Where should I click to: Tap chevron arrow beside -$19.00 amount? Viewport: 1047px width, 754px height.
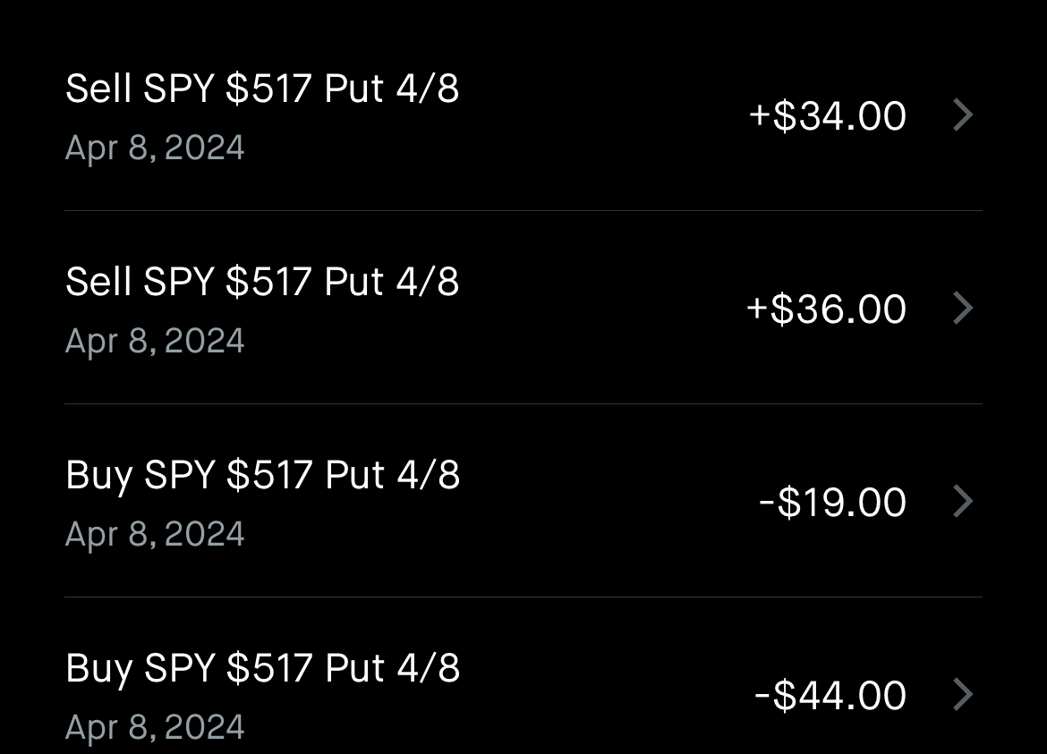click(963, 502)
